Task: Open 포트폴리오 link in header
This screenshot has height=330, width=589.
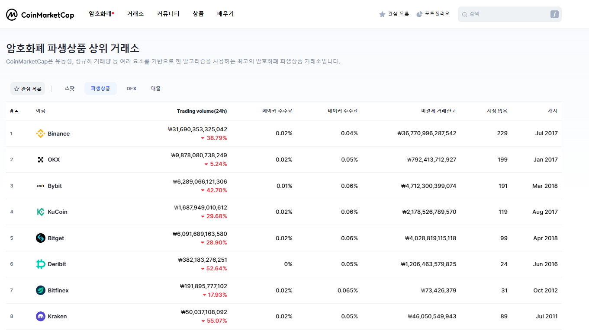Action: click(x=437, y=14)
